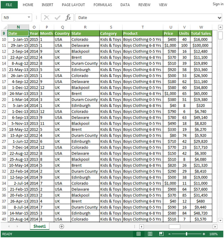This screenshot has width=224, height=238.
Task: Open the FILE tab
Action: [9, 5]
